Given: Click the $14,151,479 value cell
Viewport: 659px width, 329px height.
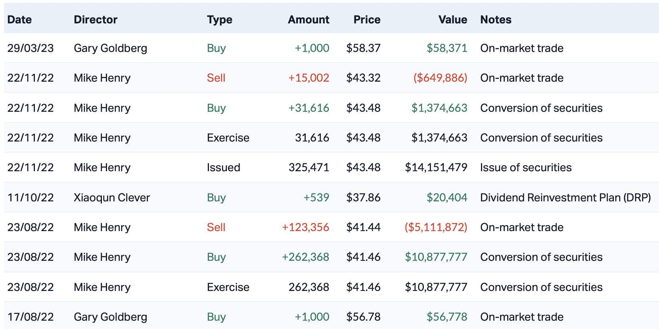Looking at the screenshot, I should click(436, 168).
